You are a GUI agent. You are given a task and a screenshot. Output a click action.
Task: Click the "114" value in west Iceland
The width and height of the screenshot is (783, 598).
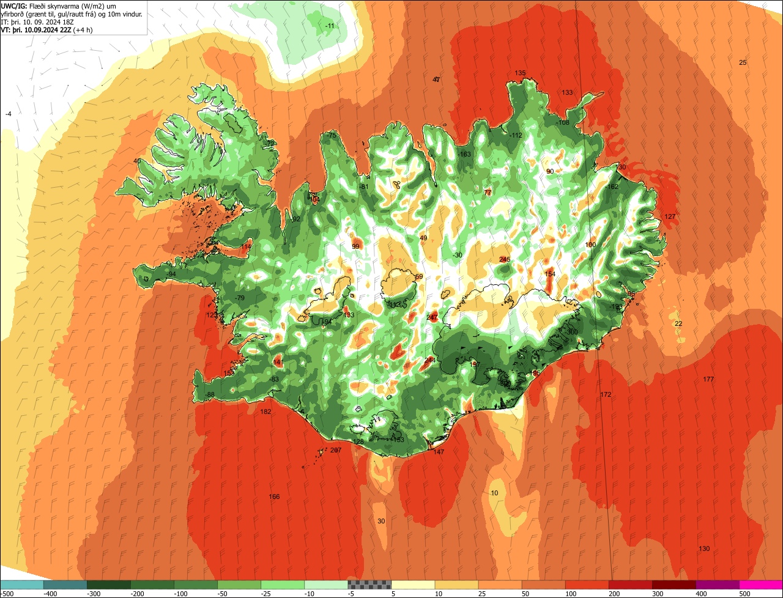point(246,246)
